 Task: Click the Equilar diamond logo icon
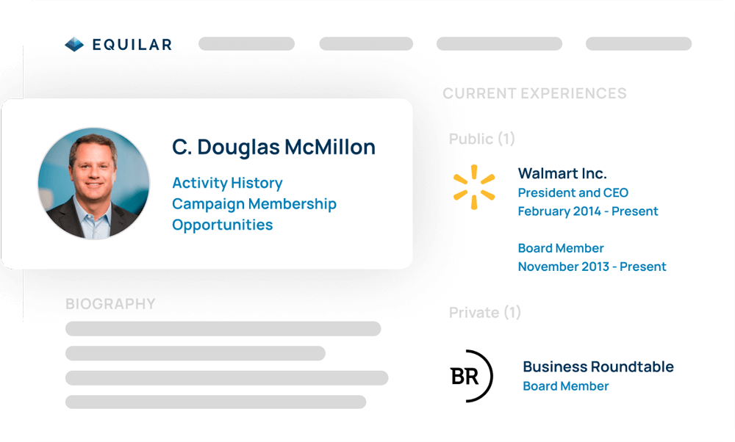click(x=74, y=45)
